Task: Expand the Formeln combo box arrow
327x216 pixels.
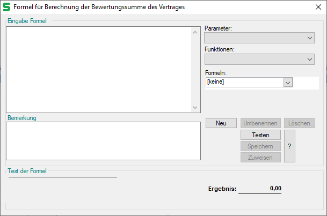Action: click(x=288, y=83)
